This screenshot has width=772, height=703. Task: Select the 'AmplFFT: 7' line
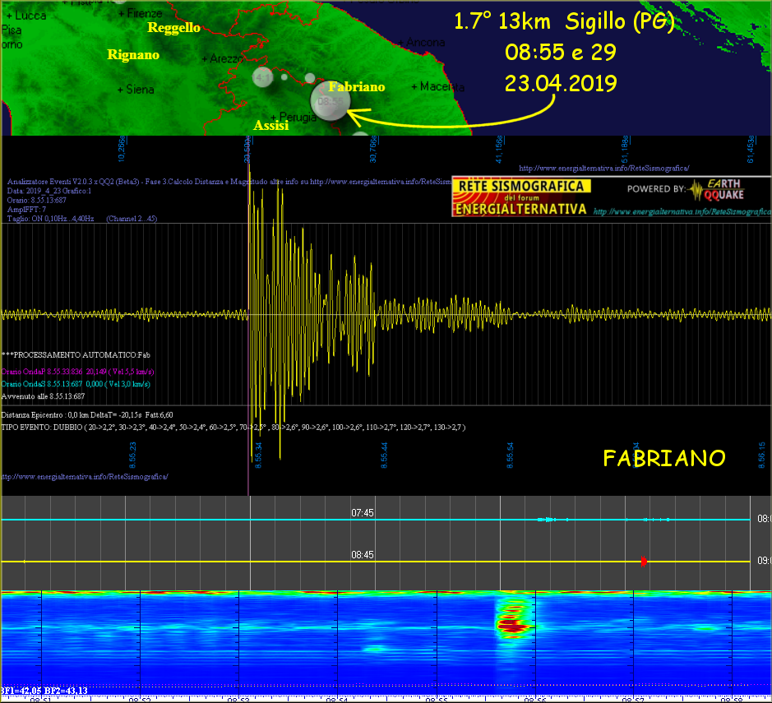coord(26,210)
